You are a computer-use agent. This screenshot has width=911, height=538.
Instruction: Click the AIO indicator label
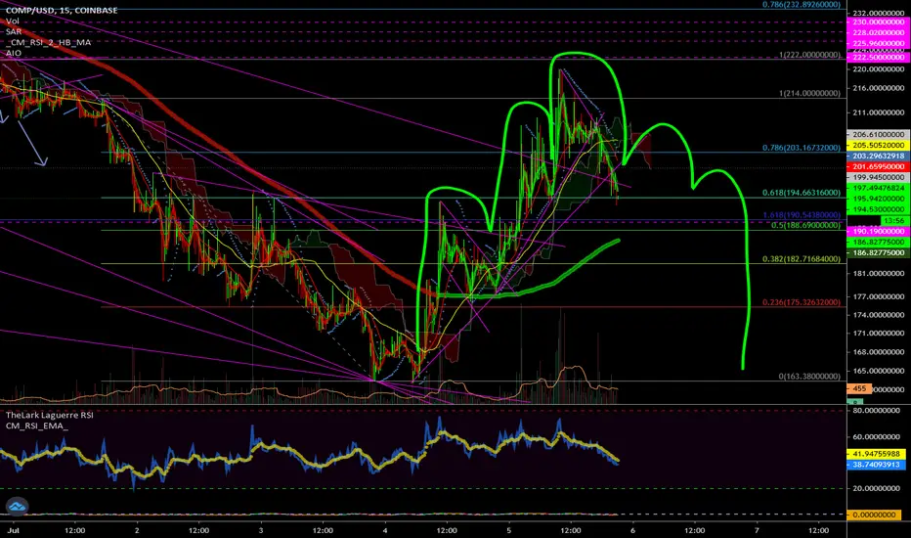point(14,53)
